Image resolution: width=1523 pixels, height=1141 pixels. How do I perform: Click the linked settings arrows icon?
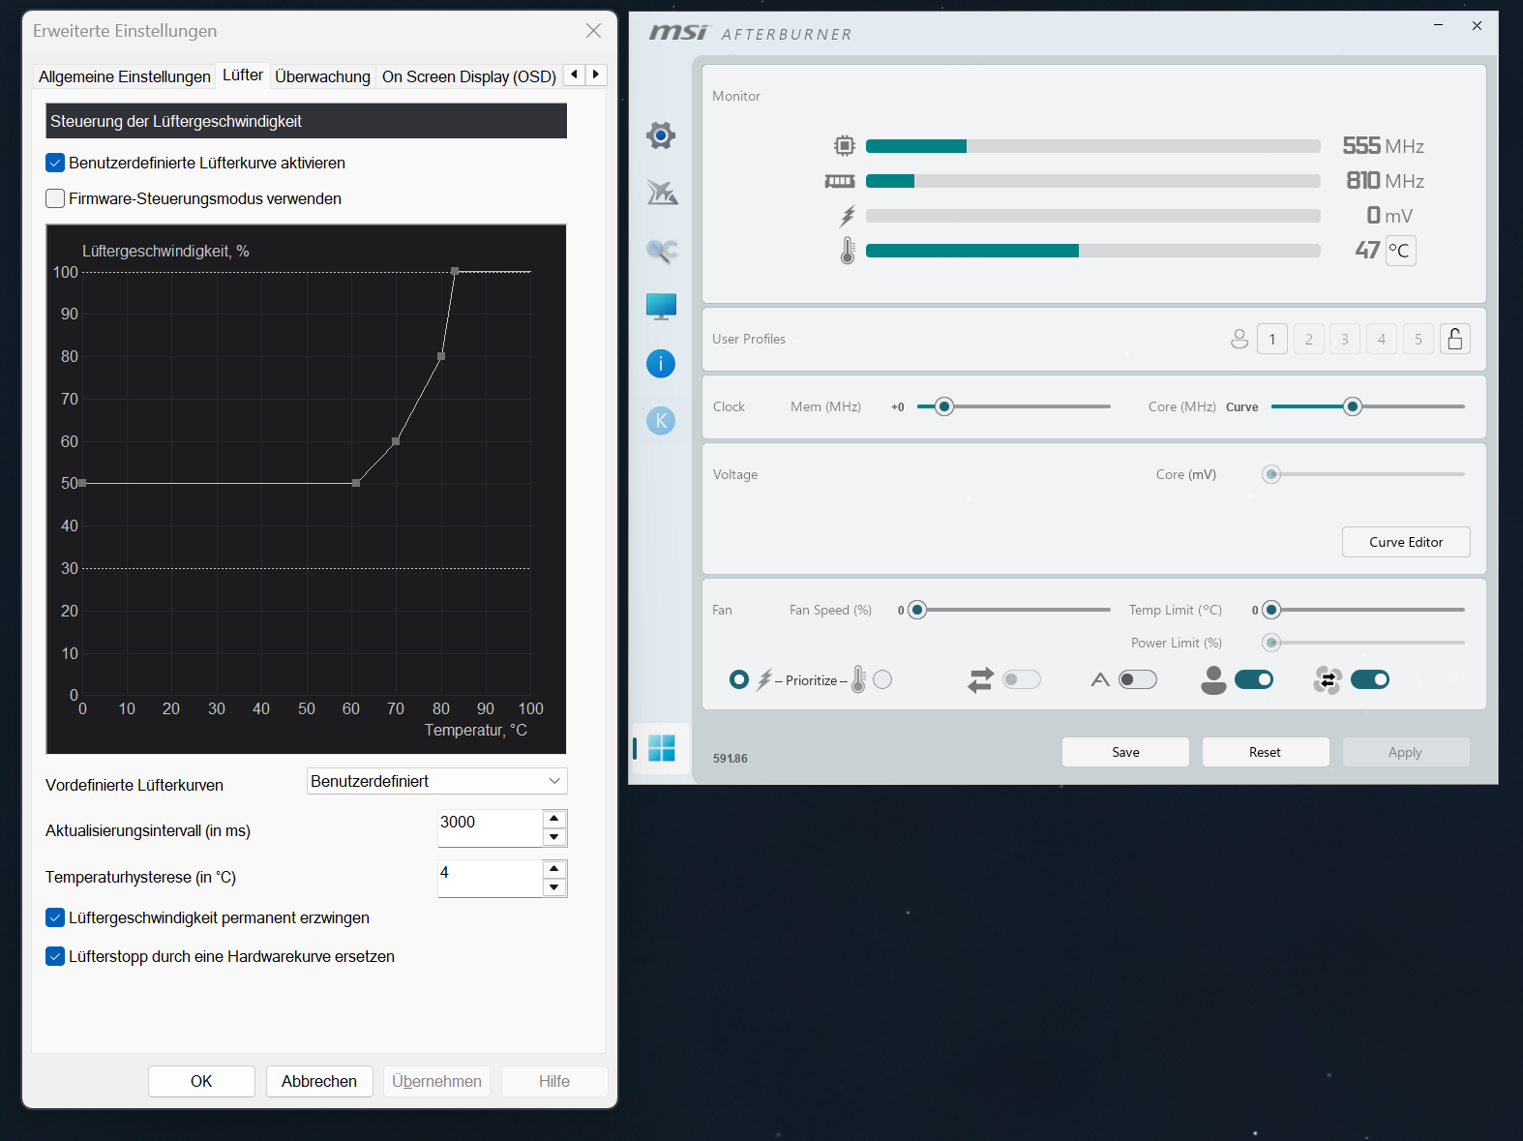click(x=980, y=679)
